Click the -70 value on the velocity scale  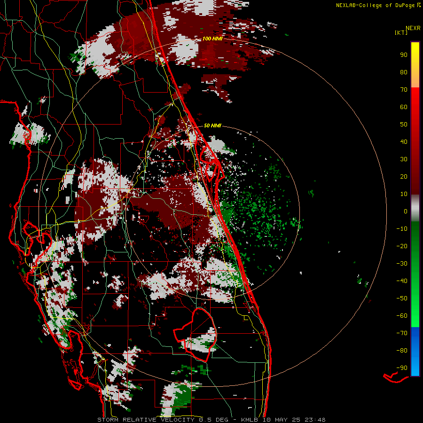click(402, 333)
